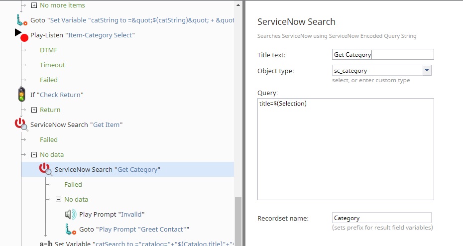Image resolution: width=463 pixels, height=246 pixels.
Task: Open the Object type dropdown arrow
Action: pyautogui.click(x=427, y=70)
